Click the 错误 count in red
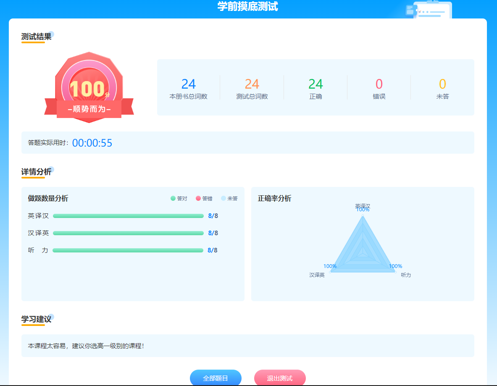497x386 pixels. pyautogui.click(x=379, y=84)
